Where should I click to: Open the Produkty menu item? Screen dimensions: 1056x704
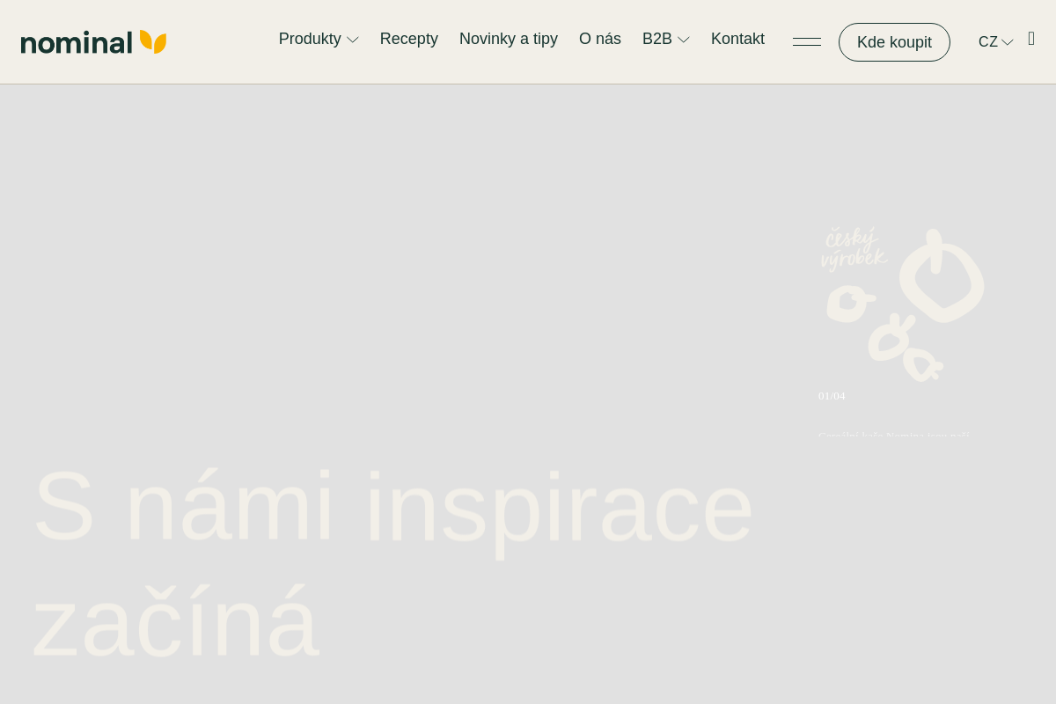310,39
